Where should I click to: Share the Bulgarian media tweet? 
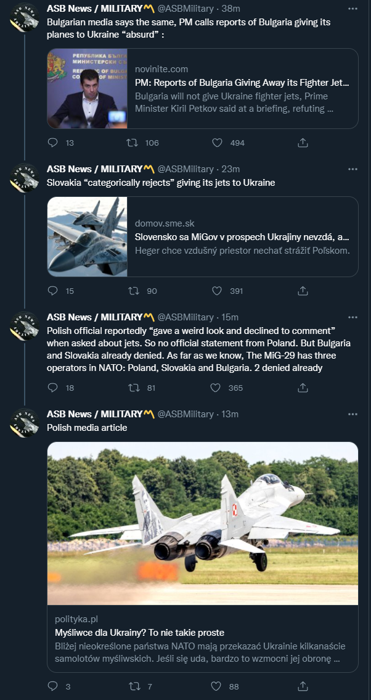tap(303, 143)
